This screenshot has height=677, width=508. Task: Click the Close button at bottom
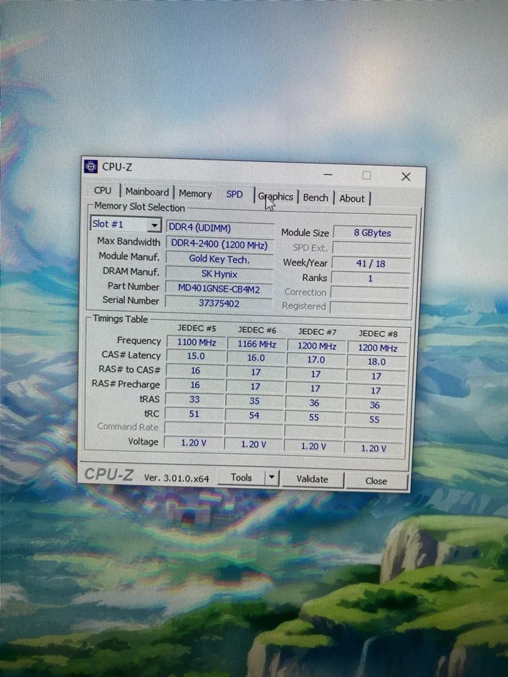(376, 481)
